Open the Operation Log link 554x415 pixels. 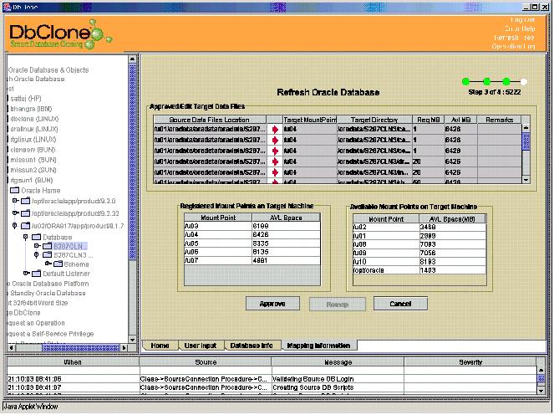(513, 46)
